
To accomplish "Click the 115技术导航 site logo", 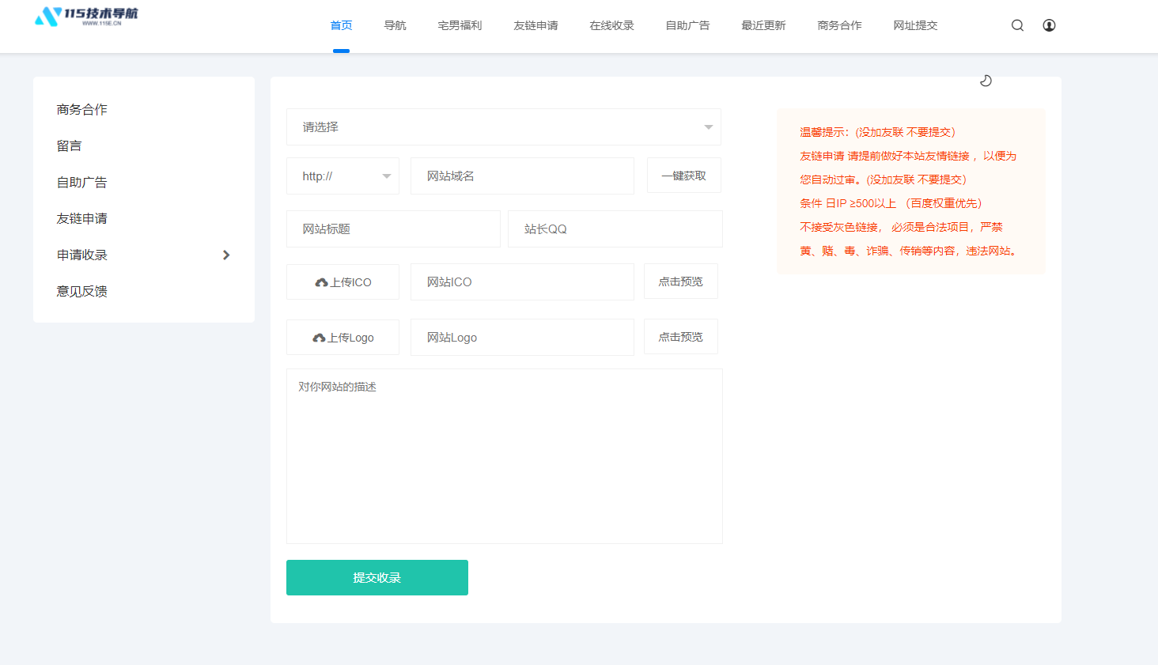I will coord(86,17).
